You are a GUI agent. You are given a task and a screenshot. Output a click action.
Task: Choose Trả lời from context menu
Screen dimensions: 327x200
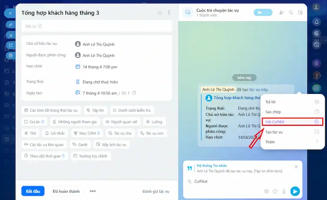tap(292, 102)
